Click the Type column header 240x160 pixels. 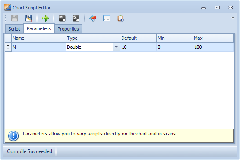93,38
